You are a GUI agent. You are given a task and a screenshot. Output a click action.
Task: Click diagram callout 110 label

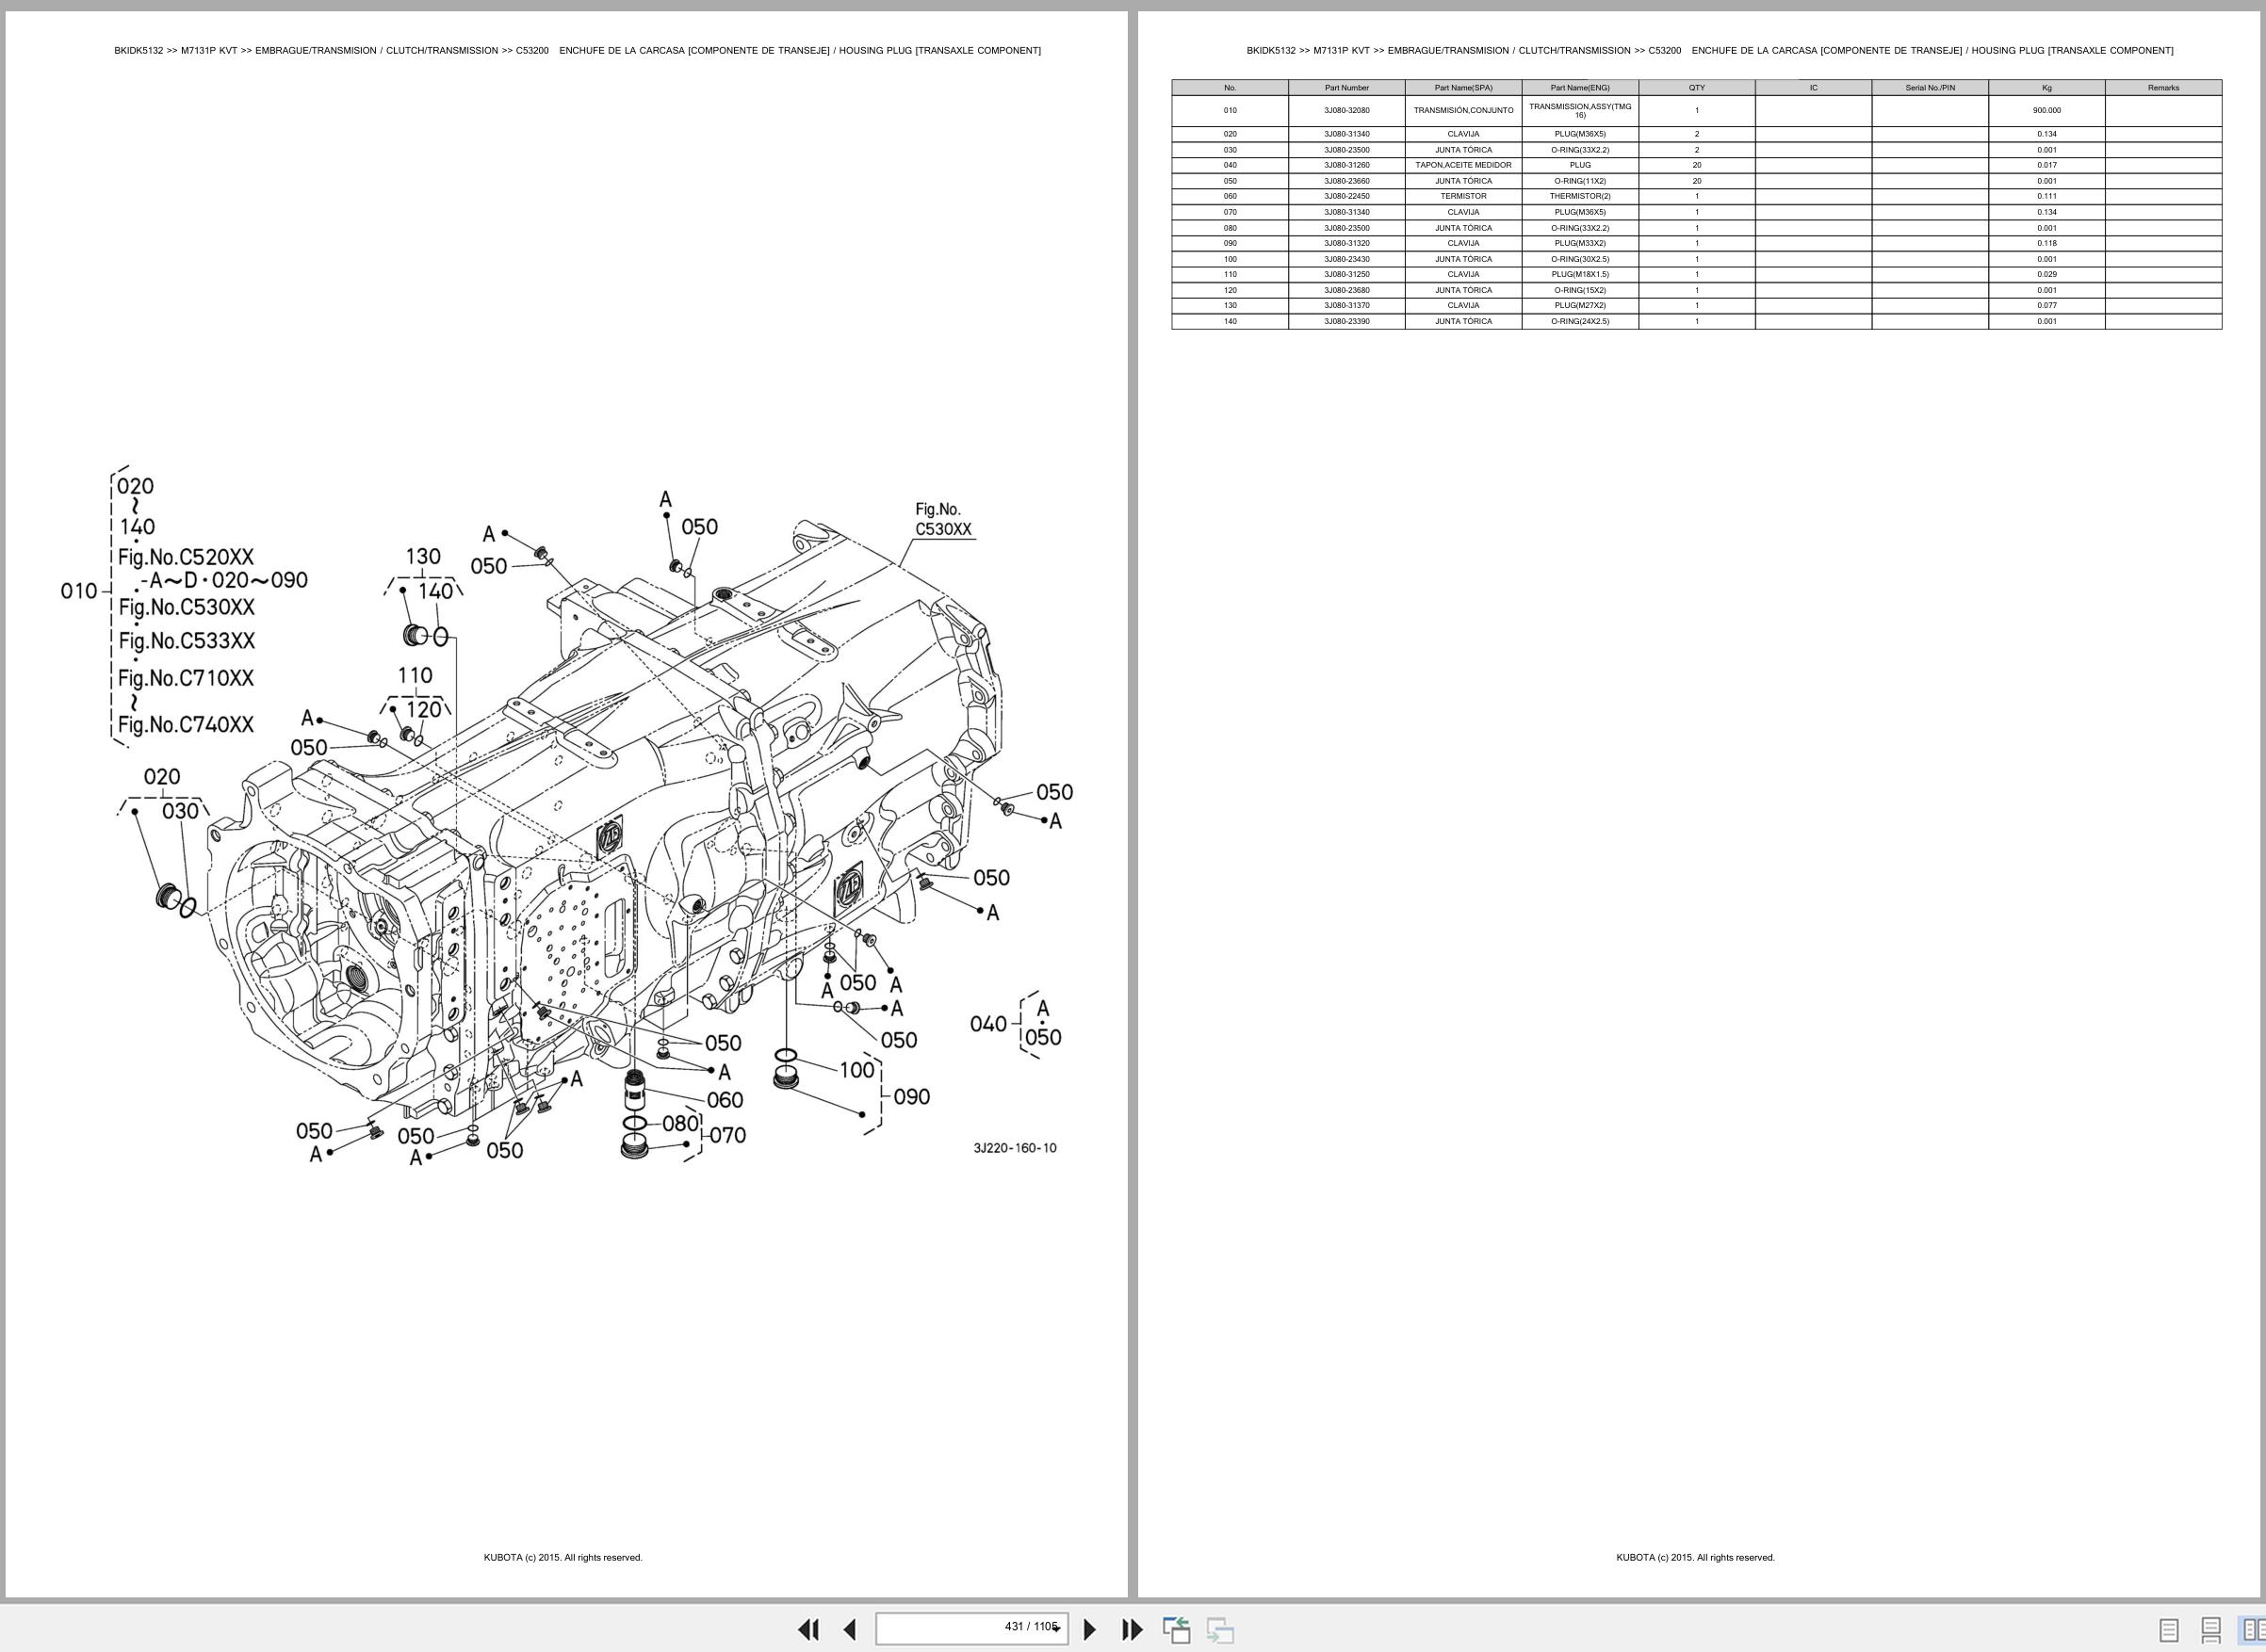point(415,676)
